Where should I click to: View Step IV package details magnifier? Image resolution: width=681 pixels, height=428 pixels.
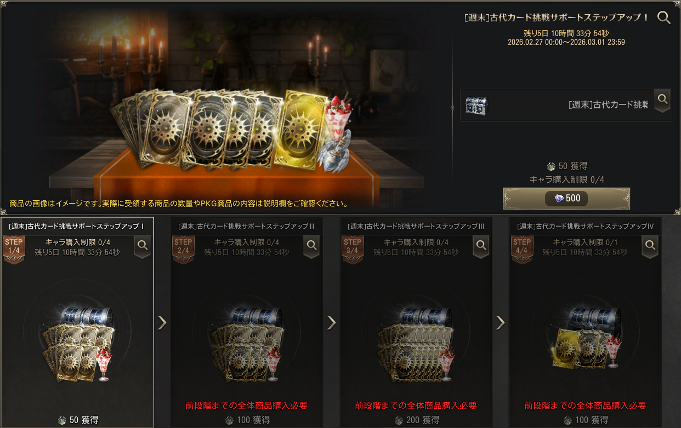coord(651,246)
